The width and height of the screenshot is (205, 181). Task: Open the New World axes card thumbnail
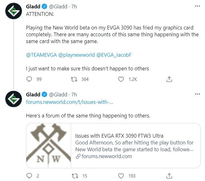point(48,145)
